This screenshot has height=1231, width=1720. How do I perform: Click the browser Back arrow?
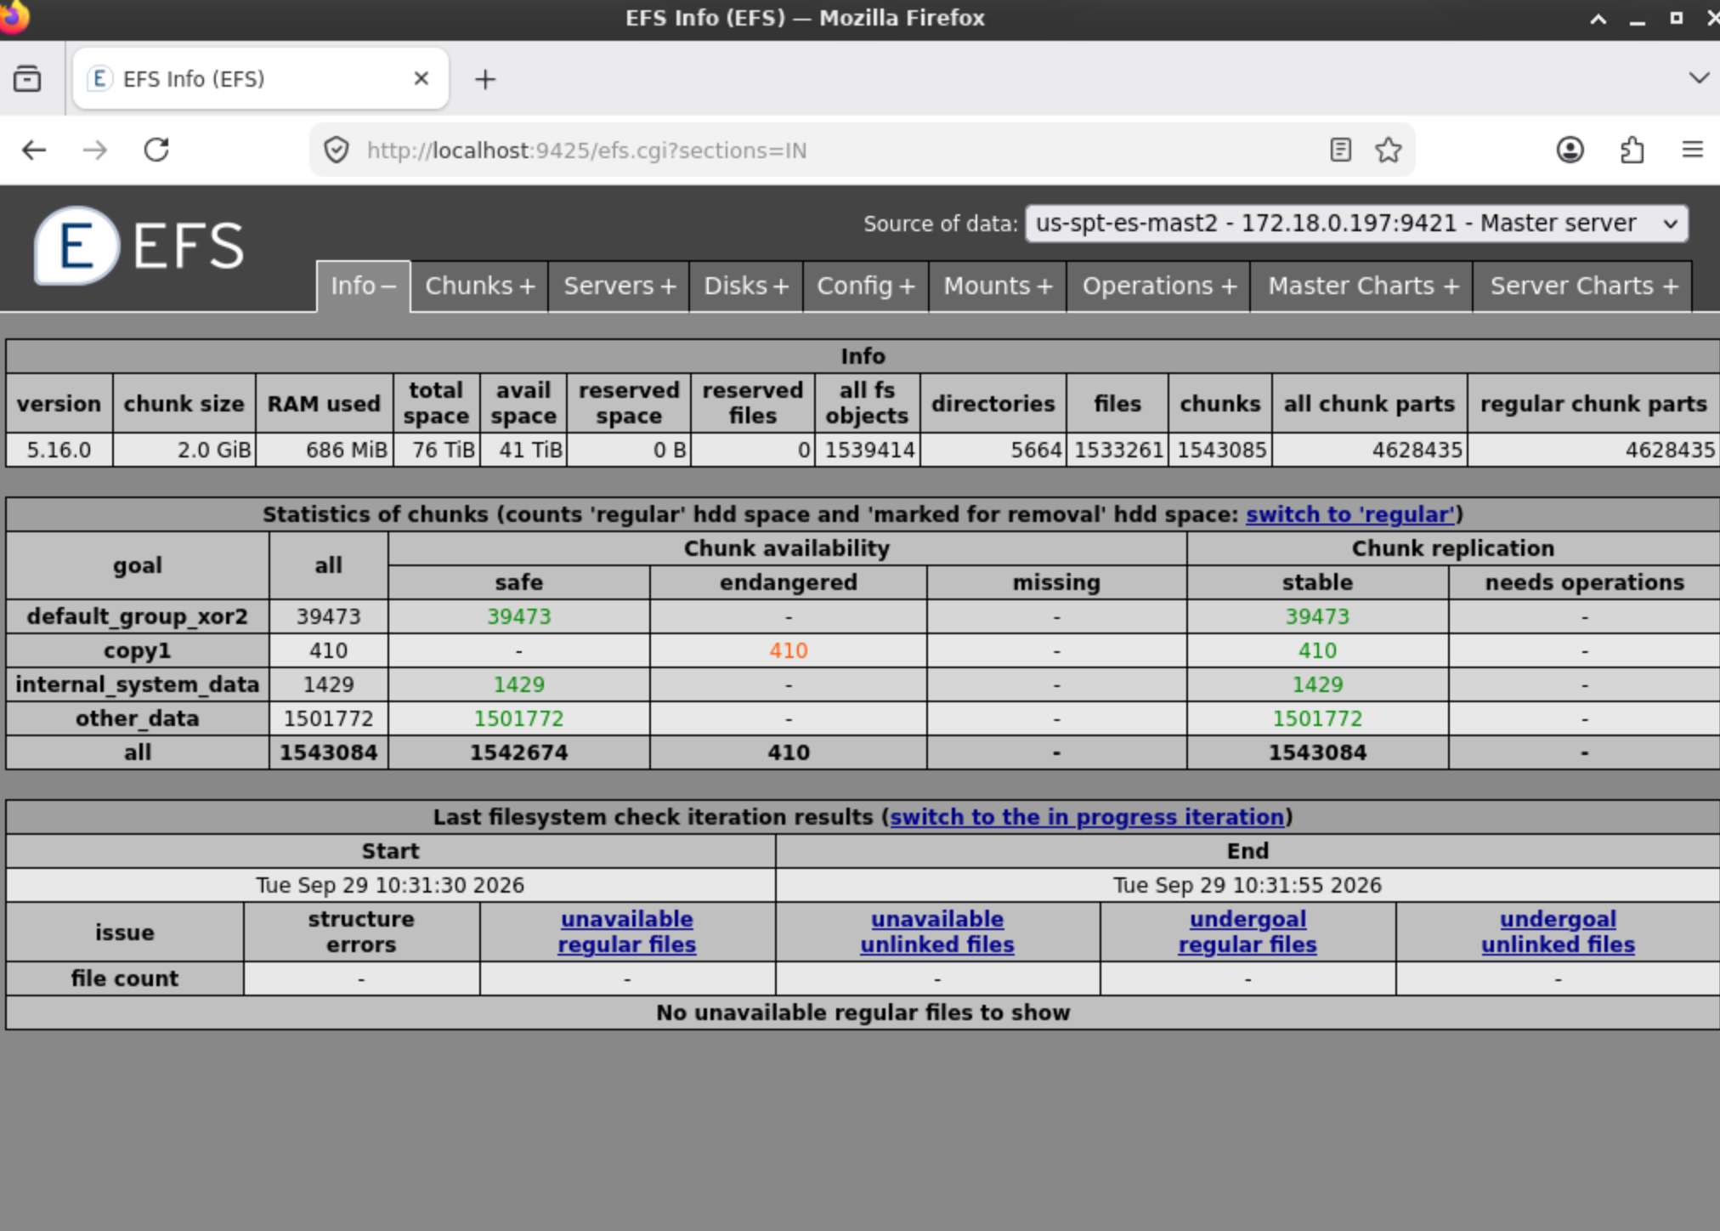(34, 150)
